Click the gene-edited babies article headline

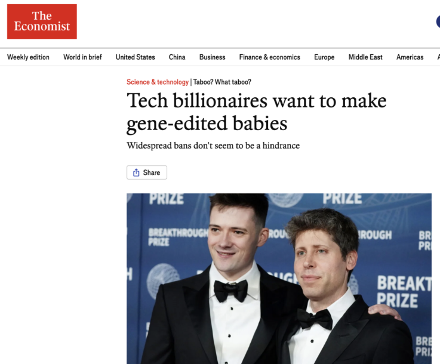point(256,112)
